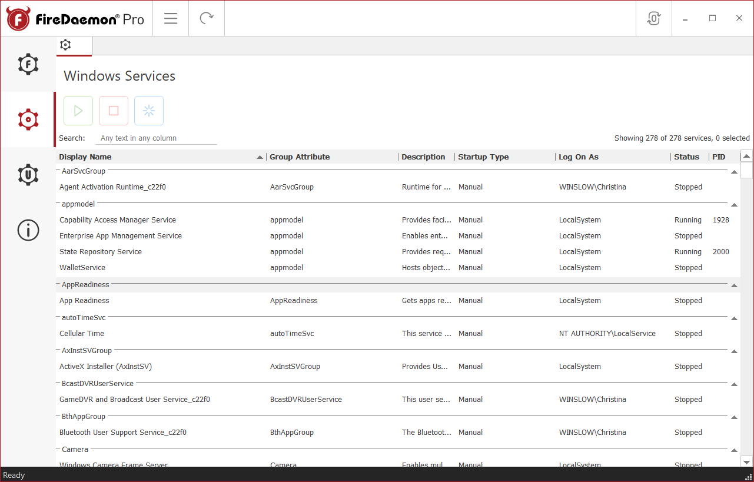Viewport: 754px width, 482px height.
Task: Select the red Windows Services sidebar gear
Action: [x=28, y=119]
